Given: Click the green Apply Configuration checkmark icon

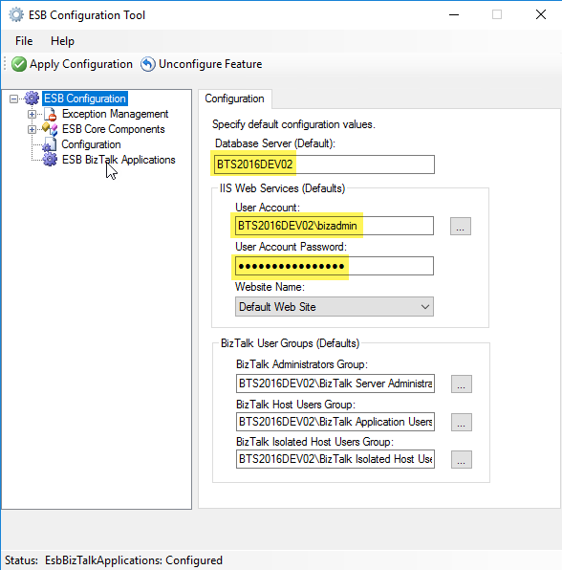Looking at the screenshot, I should pos(19,64).
